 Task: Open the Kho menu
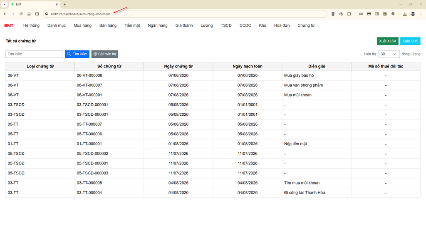263,25
